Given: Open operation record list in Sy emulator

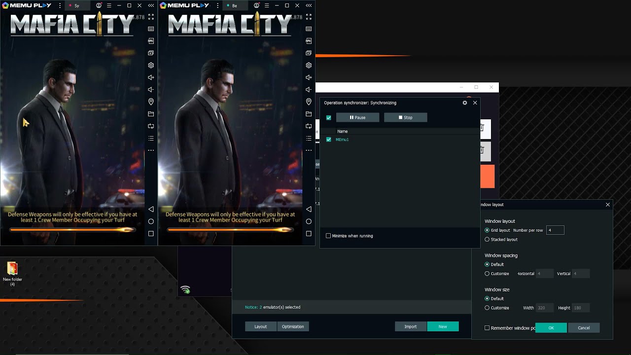Looking at the screenshot, I should [x=151, y=138].
